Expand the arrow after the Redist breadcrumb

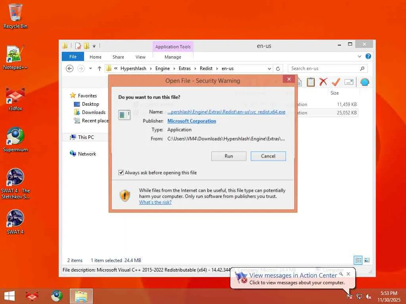pos(217,68)
